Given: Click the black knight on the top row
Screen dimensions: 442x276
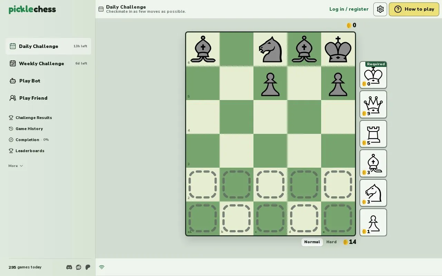Looking at the screenshot, I should [x=270, y=49].
